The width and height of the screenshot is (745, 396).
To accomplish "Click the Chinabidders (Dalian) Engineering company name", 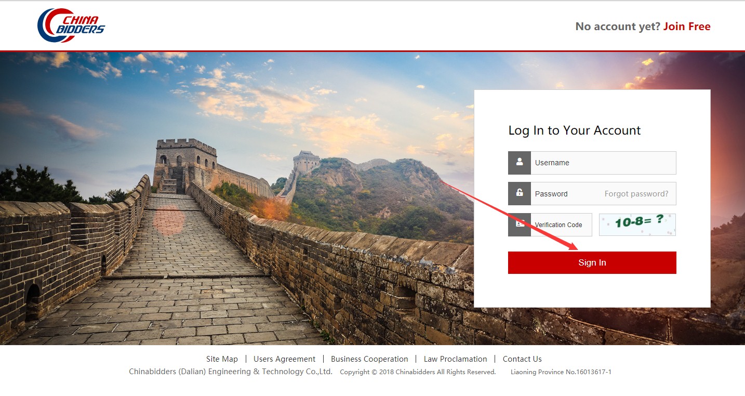I will click(x=231, y=372).
